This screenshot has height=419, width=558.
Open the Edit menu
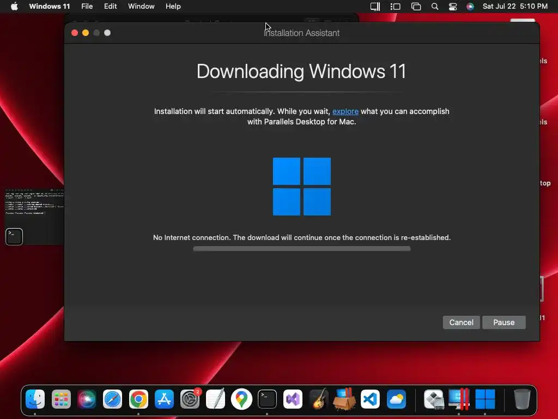click(x=110, y=7)
